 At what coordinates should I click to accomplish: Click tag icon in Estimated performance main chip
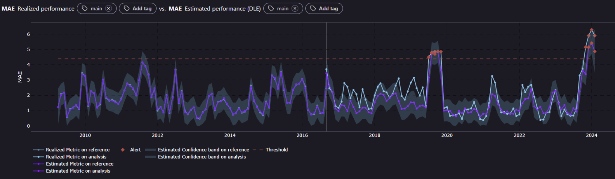[271, 8]
